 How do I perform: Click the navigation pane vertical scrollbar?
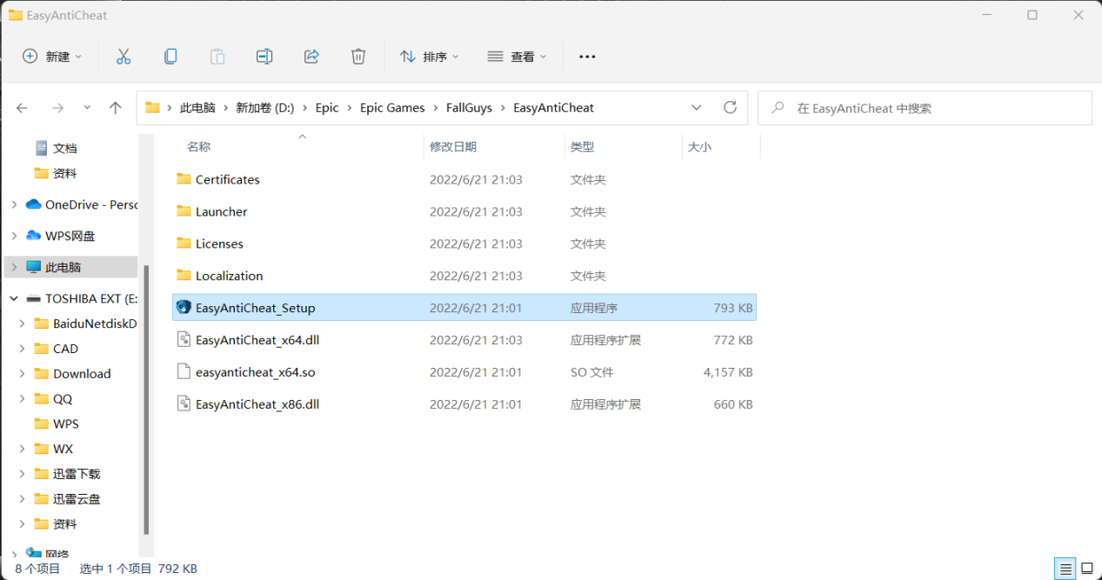tap(146, 400)
